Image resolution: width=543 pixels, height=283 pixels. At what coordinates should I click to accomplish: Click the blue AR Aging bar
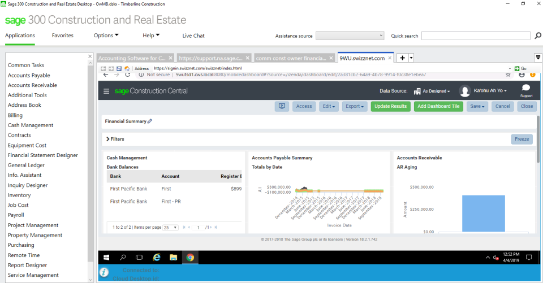[x=484, y=214]
